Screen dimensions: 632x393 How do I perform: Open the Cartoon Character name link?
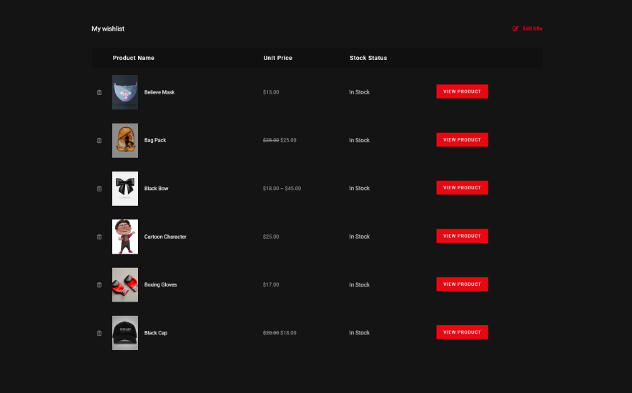[165, 237]
